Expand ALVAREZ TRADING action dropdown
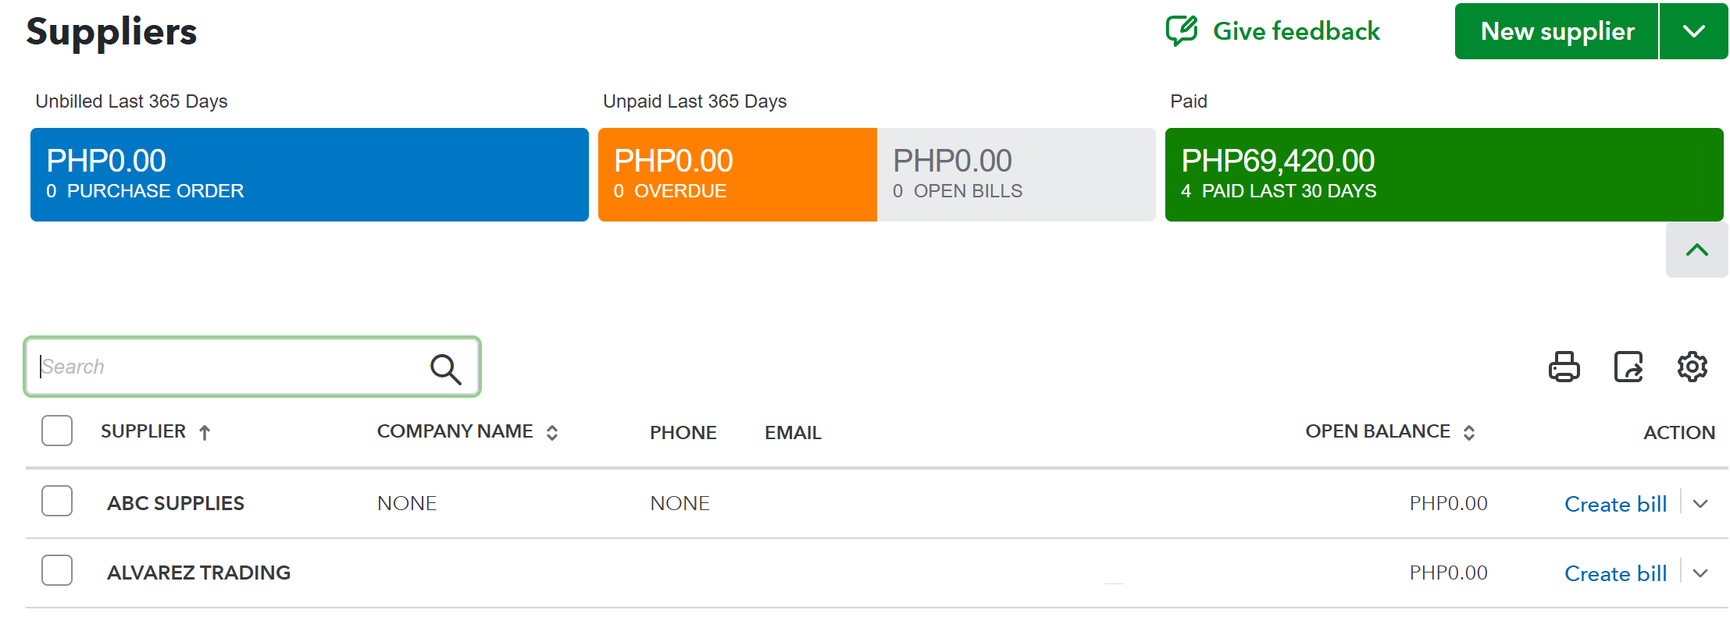 coord(1700,573)
